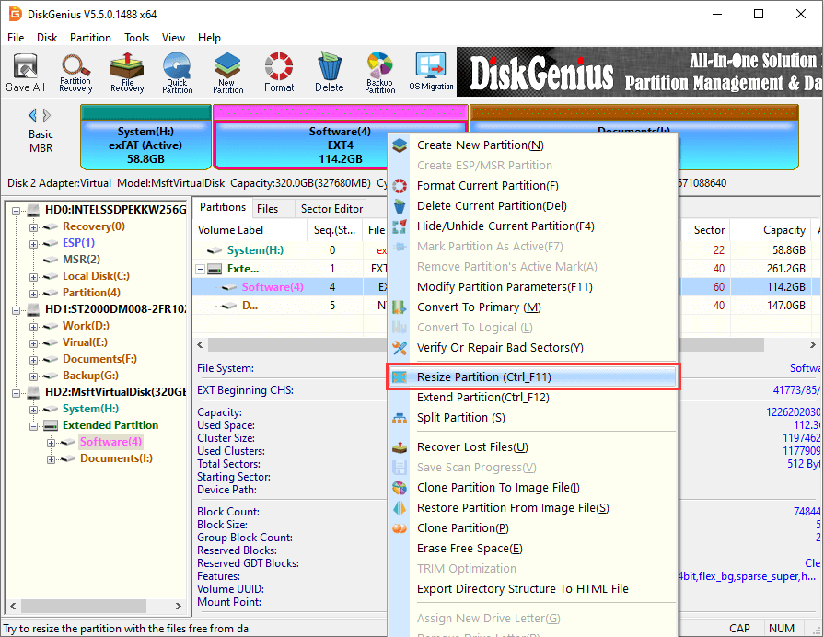Select the System(H:) exFAT partition block

tap(145, 145)
